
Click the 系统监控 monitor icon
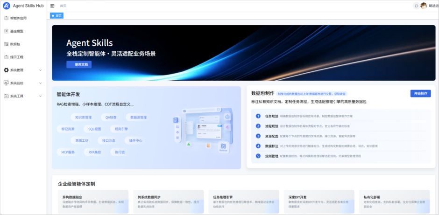tap(6, 83)
